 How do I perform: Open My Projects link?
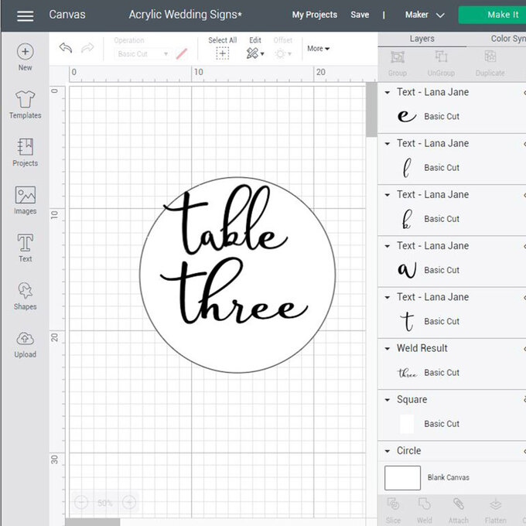[314, 15]
